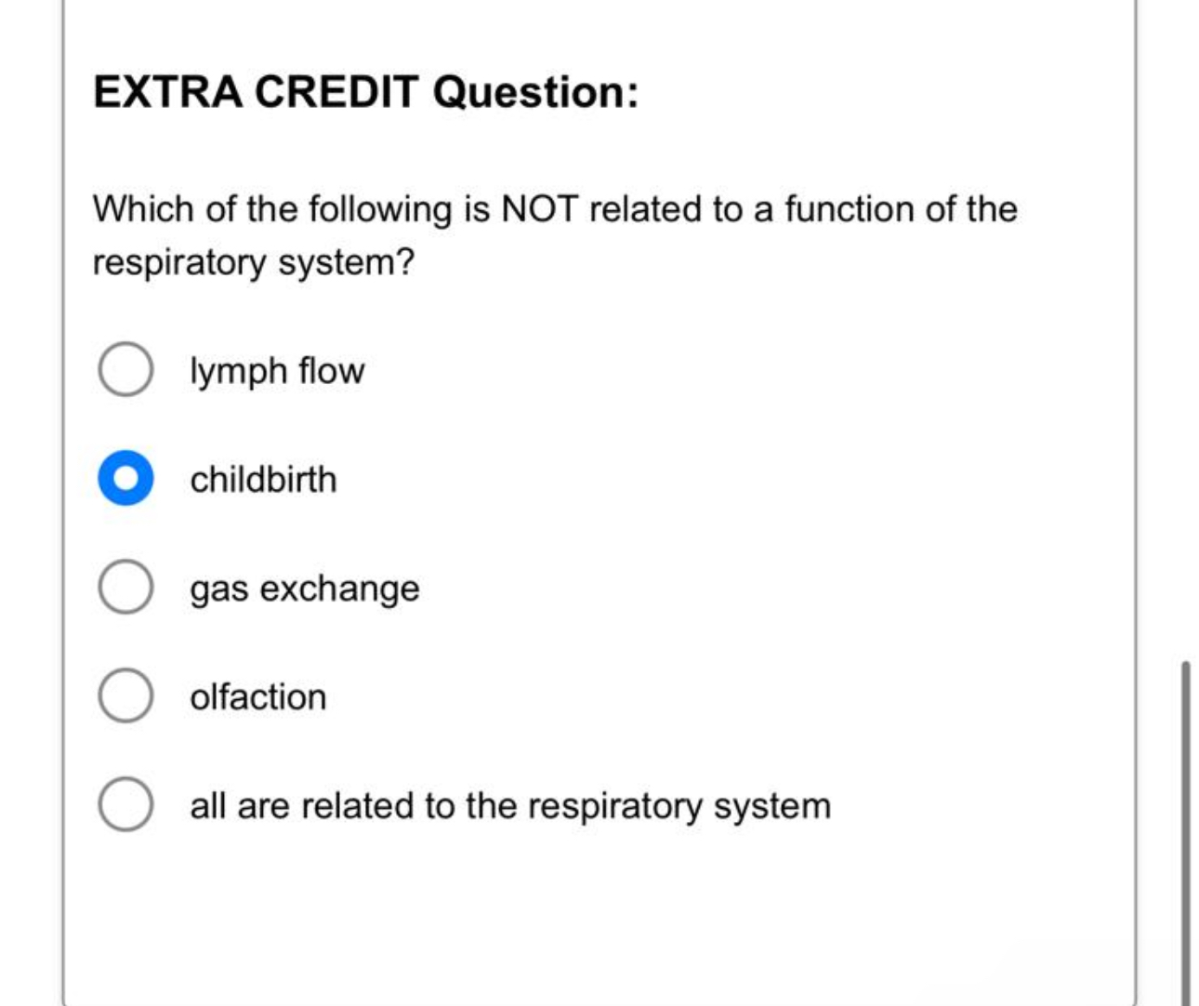Deselect the currently chosen childbirth option
This screenshot has height=1006, width=1199.
coord(125,479)
